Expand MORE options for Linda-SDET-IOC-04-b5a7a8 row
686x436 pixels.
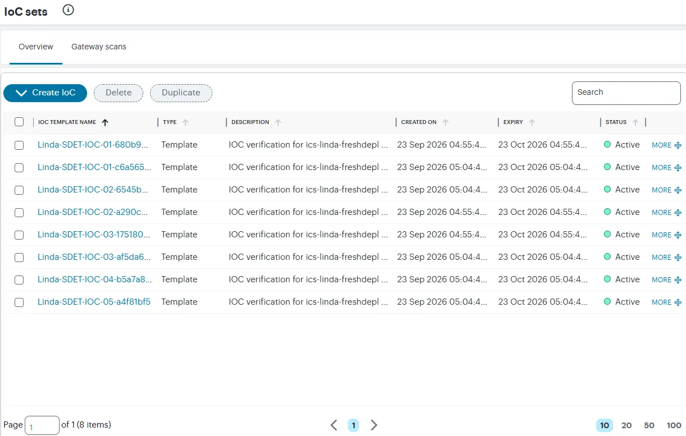click(666, 280)
